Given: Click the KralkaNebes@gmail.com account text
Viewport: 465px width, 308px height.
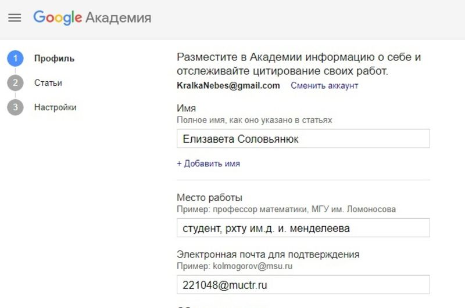Looking at the screenshot, I should coord(228,85).
